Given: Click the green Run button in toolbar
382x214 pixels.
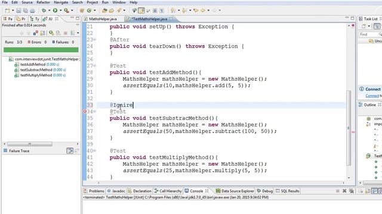Looking at the screenshot, I should [x=56, y=11].
